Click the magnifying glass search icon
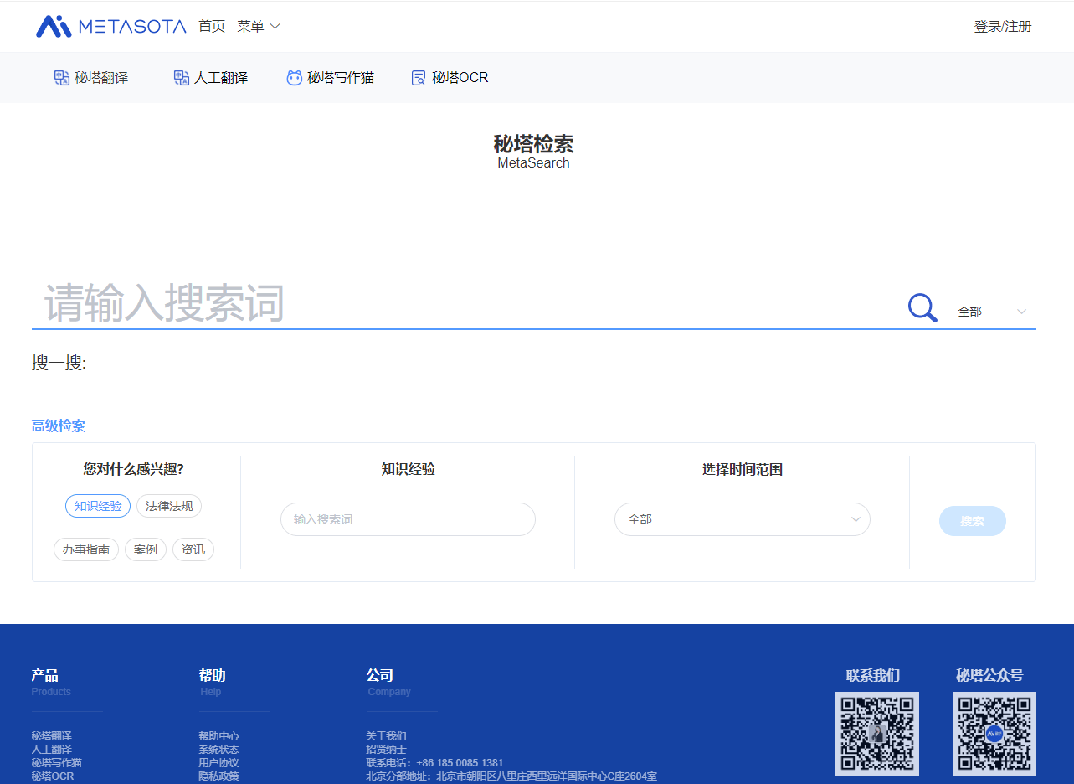 (922, 307)
